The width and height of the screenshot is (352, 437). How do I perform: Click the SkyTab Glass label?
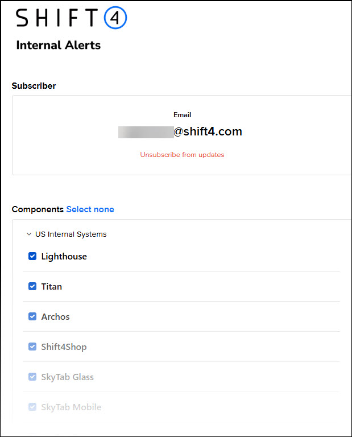click(68, 377)
